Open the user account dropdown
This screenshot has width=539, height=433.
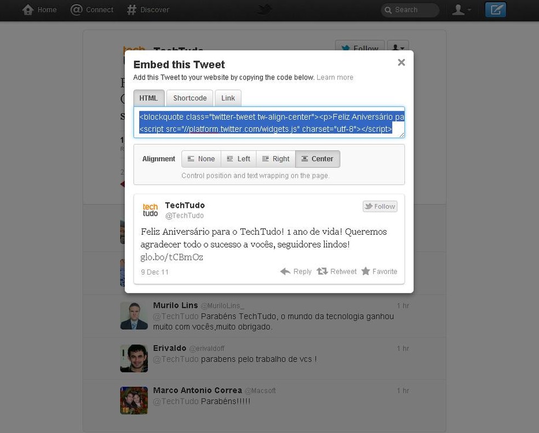tap(461, 10)
